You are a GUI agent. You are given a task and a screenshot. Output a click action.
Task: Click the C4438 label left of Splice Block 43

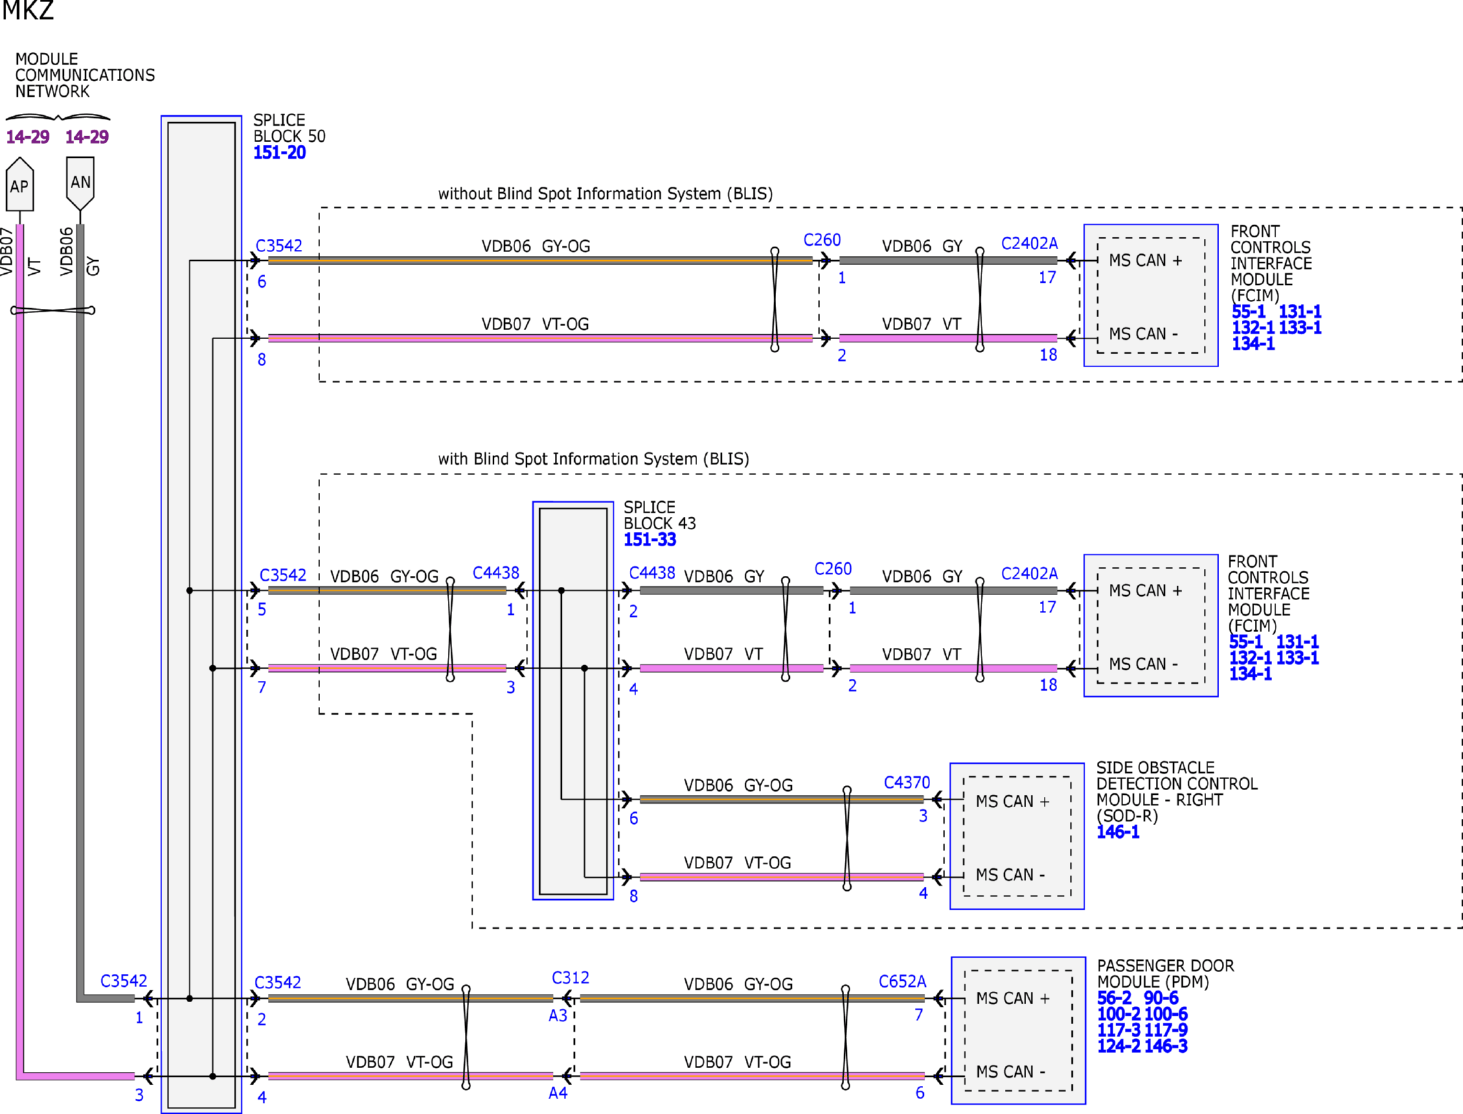[496, 572]
